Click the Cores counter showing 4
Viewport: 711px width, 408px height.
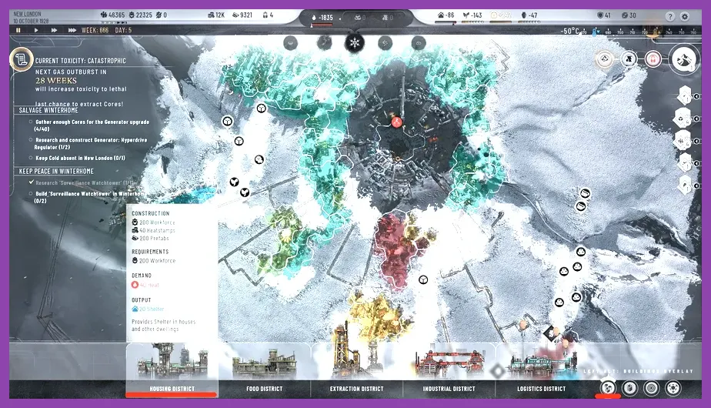(x=268, y=15)
